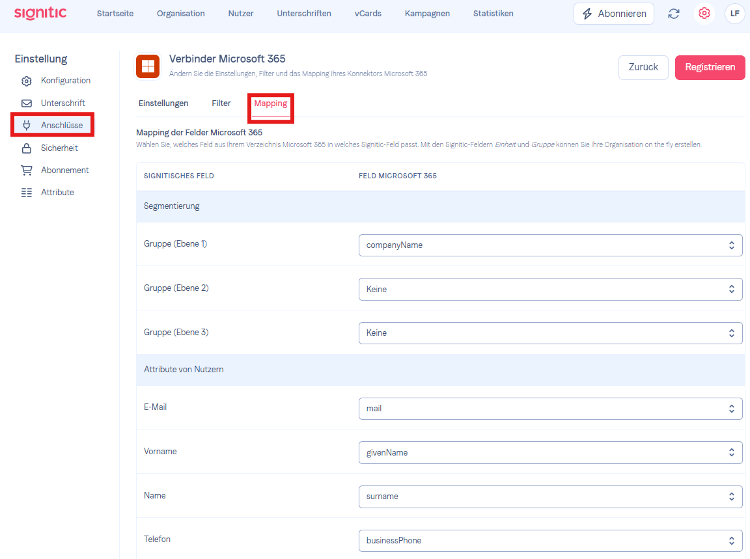Open Statistiken in top navigation
This screenshot has width=750, height=559.
pyautogui.click(x=493, y=14)
